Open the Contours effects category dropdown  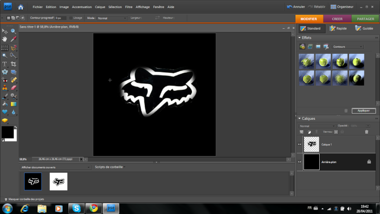[347, 47]
